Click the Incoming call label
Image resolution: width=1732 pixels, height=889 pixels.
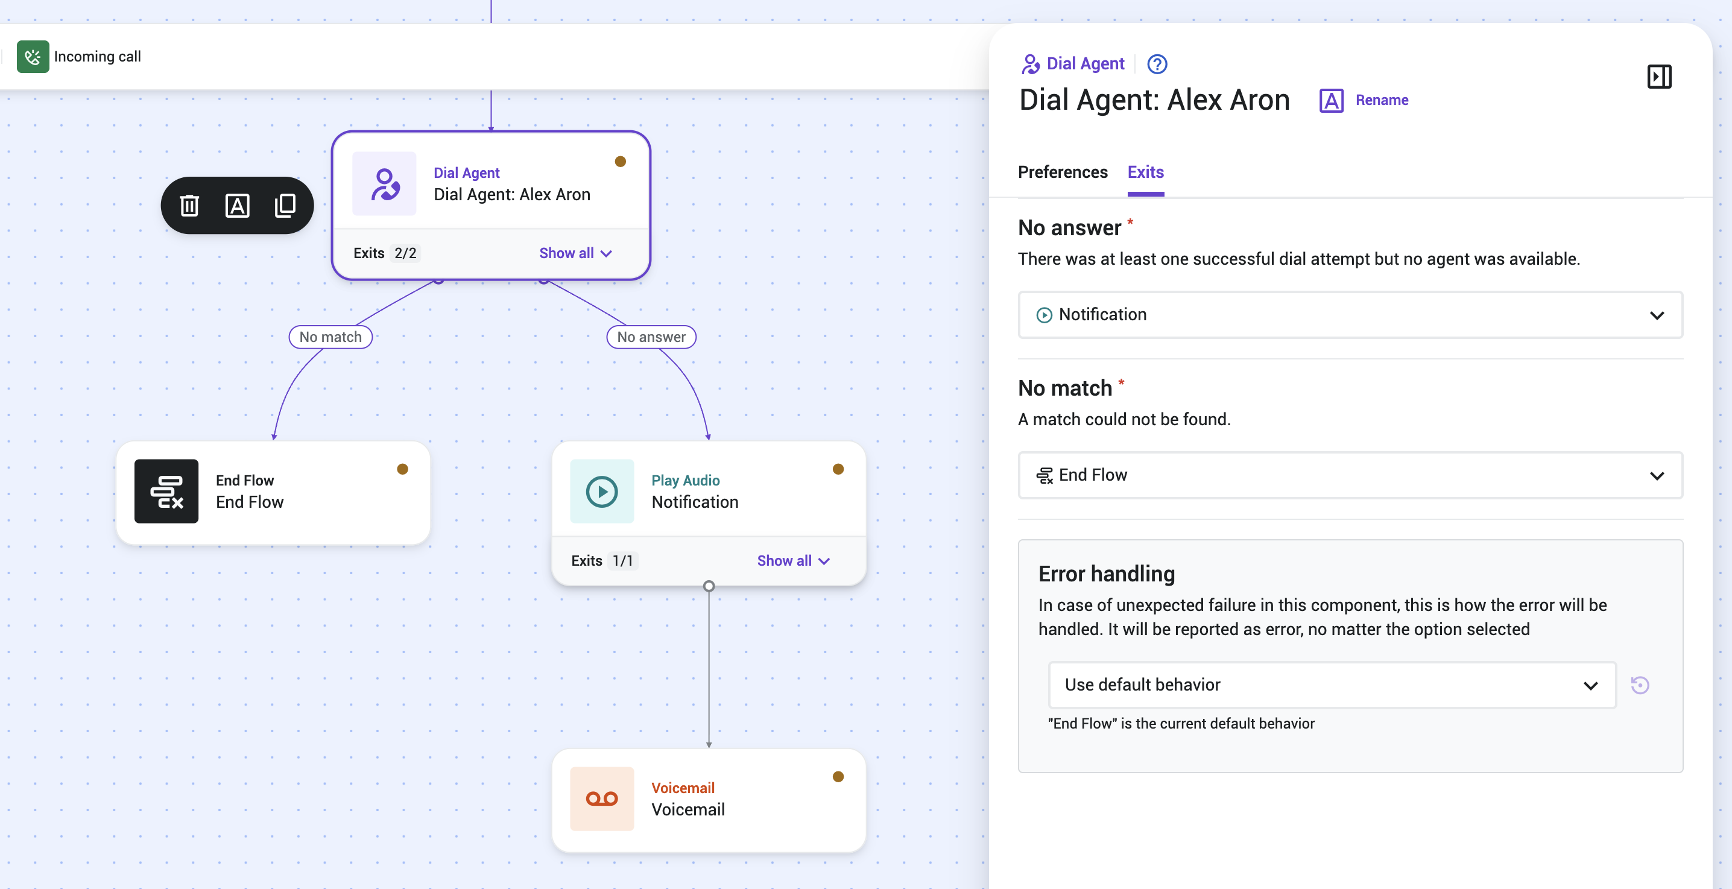pyautogui.click(x=98, y=57)
